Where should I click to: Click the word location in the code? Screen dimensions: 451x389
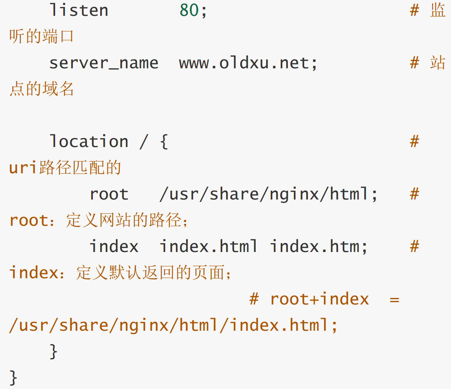[89, 142]
